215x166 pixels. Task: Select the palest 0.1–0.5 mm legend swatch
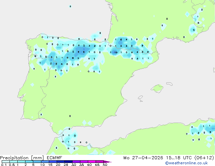[x=6, y=162]
